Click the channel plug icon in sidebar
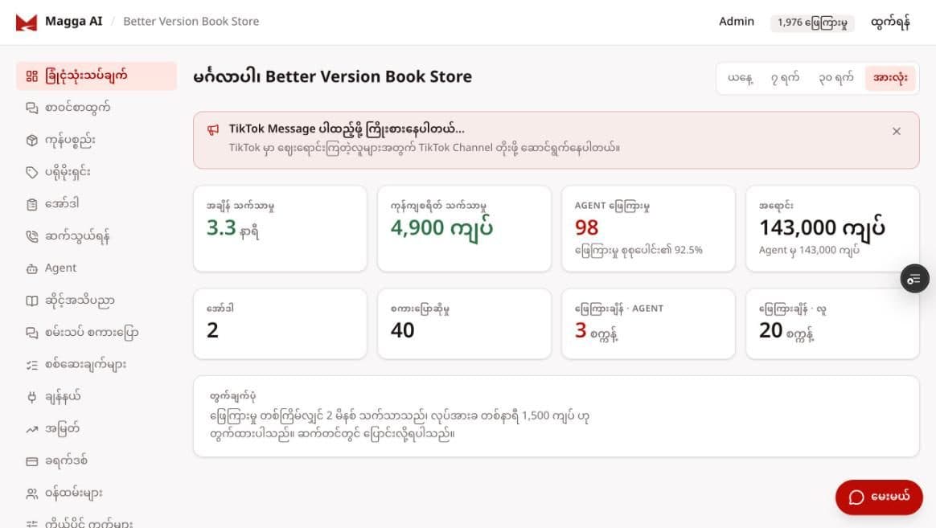The width and height of the screenshot is (936, 528). tap(31, 397)
